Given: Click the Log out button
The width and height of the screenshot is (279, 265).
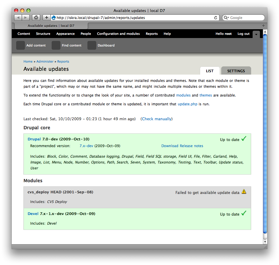Looking at the screenshot, I should coord(243,34).
